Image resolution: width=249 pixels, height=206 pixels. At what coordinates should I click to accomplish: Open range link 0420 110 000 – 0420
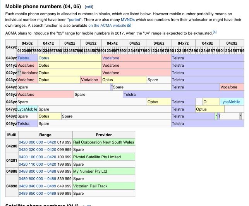37,164
